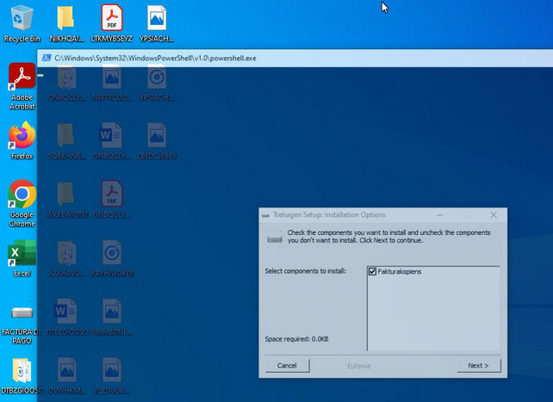Select the LTKMYBSEYZ PDF file icon
The image size is (553, 402).
click(x=111, y=24)
